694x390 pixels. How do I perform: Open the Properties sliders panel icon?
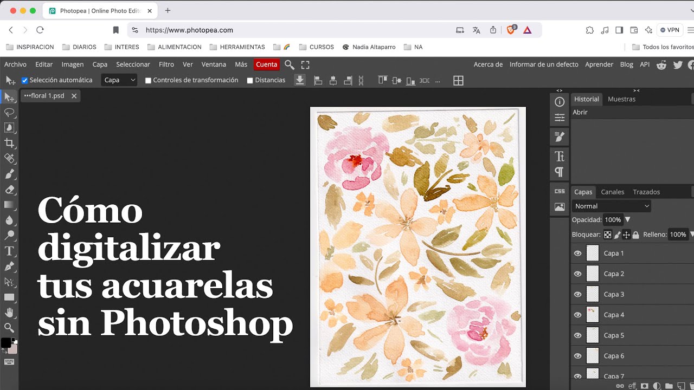tap(560, 118)
